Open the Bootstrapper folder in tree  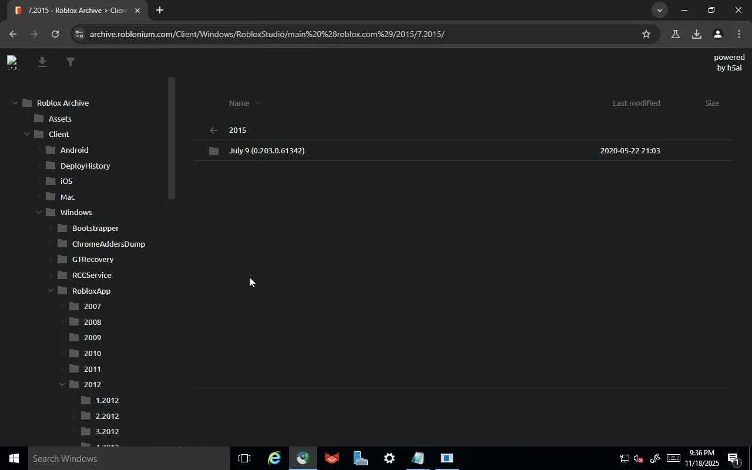click(x=95, y=228)
